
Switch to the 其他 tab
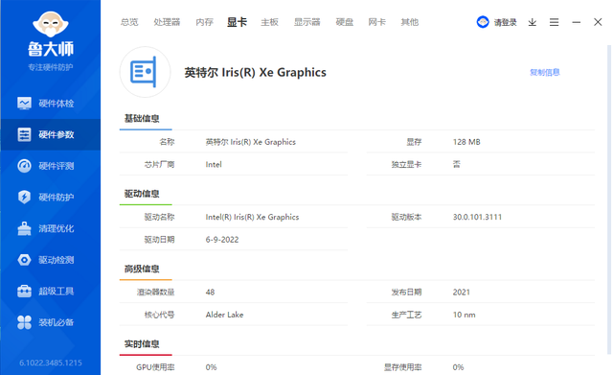pos(410,22)
